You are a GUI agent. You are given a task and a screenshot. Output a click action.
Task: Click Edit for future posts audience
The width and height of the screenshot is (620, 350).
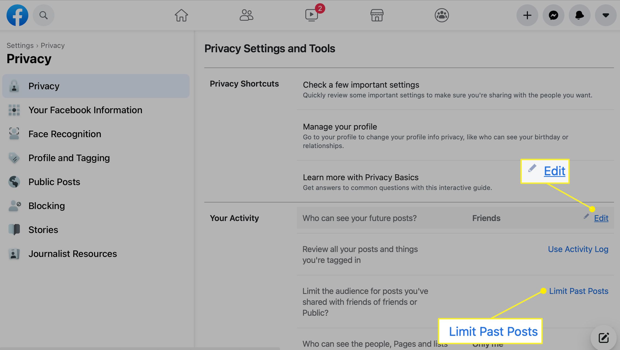pos(601,218)
